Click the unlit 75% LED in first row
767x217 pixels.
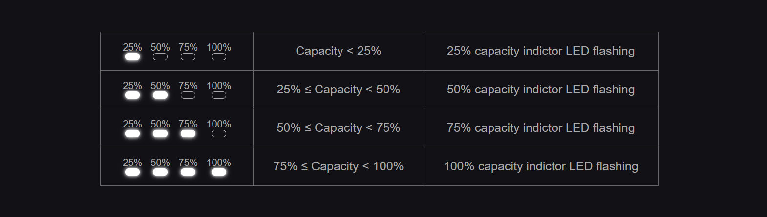(x=188, y=57)
